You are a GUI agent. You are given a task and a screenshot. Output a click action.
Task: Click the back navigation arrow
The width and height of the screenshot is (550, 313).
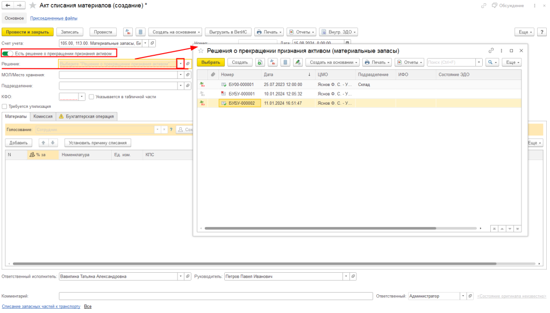8,5
